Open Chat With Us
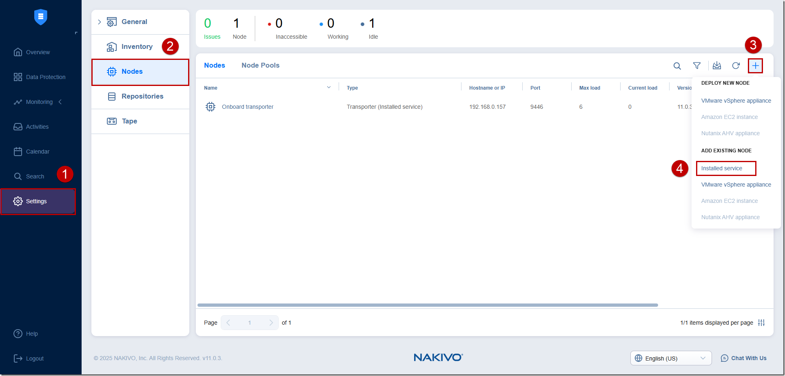The image size is (785, 376). coord(744,358)
